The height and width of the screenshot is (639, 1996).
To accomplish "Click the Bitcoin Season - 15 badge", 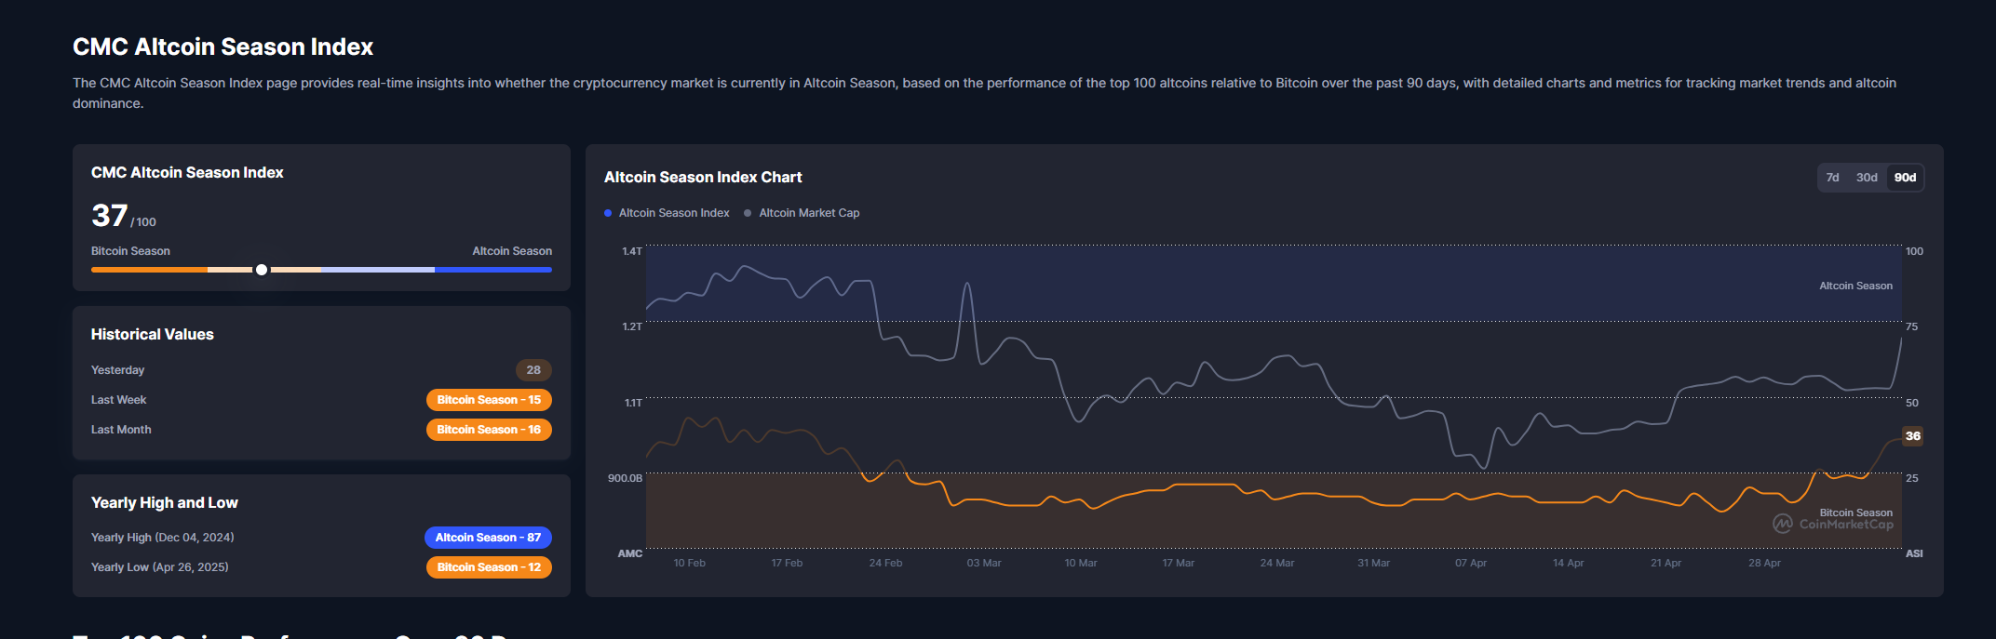I will click(489, 400).
